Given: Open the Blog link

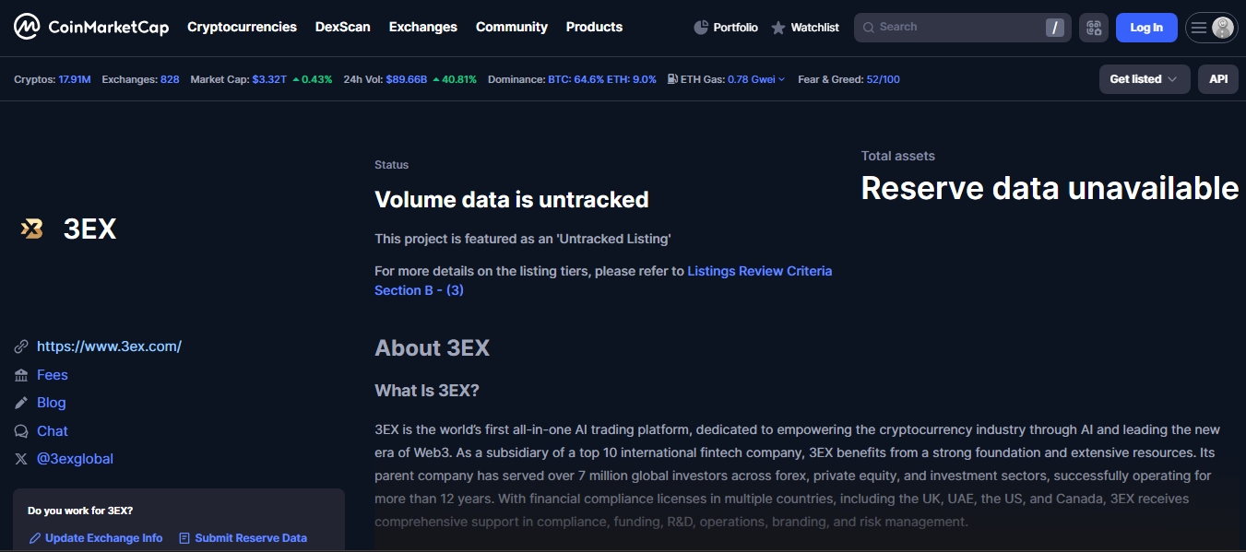Looking at the screenshot, I should pyautogui.click(x=52, y=403).
